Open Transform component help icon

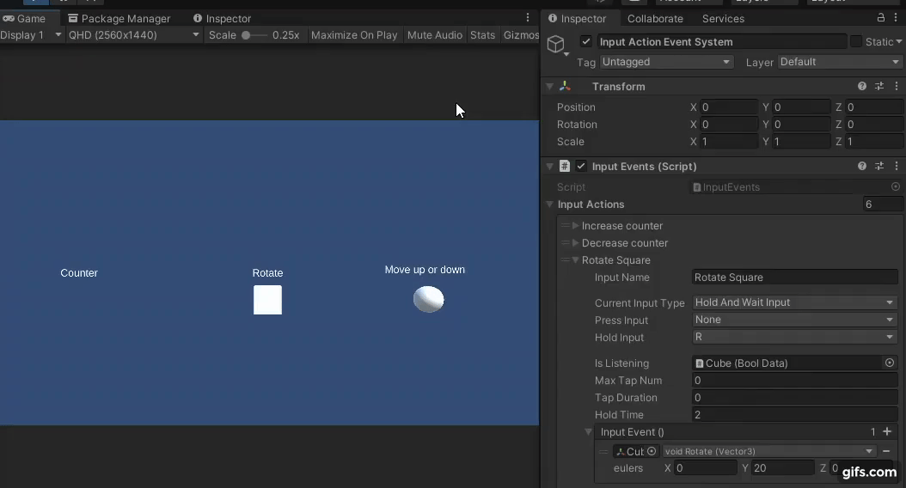862,86
